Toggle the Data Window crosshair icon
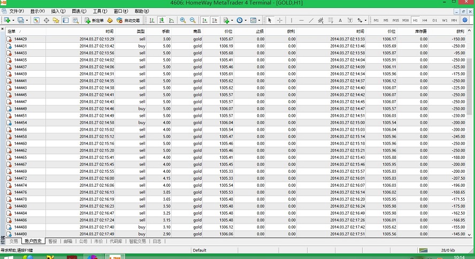 47,20
